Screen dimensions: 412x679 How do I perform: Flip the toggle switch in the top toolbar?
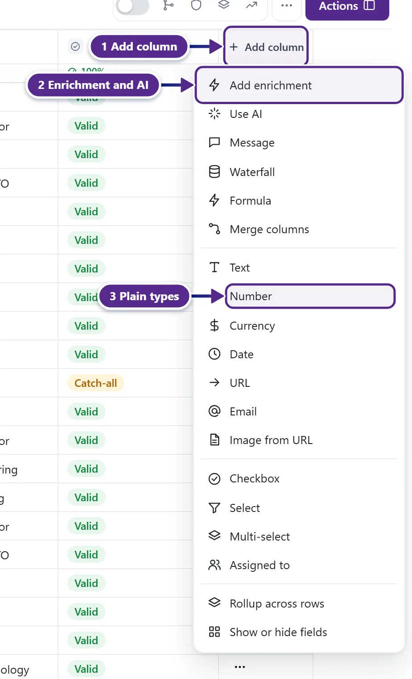tap(132, 6)
